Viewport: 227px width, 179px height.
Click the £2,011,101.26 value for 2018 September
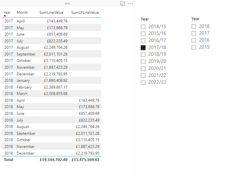pos(88,133)
